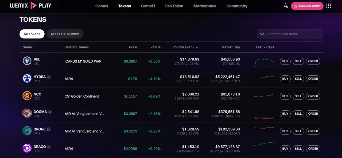Sort by 24h % column header
This screenshot has height=158, width=342.
point(156,47)
